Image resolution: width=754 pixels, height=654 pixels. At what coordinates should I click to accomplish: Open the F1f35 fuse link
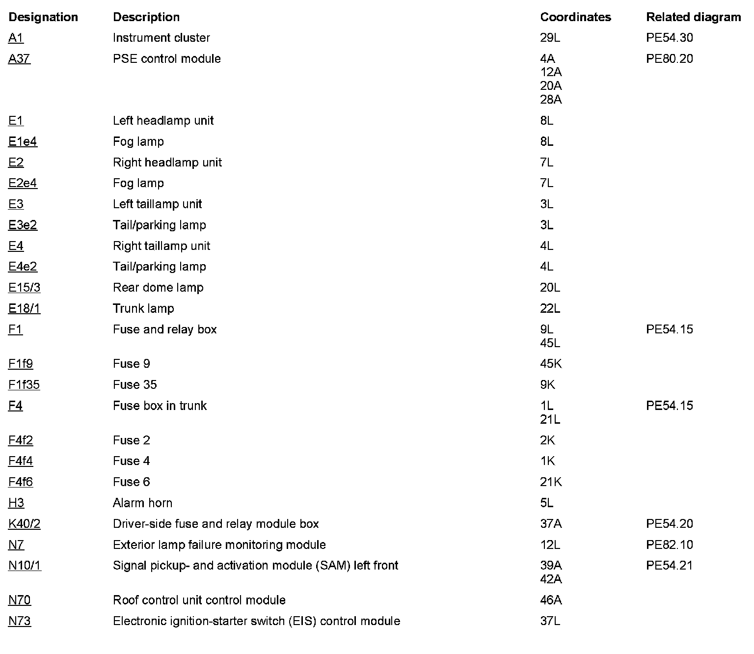(24, 385)
